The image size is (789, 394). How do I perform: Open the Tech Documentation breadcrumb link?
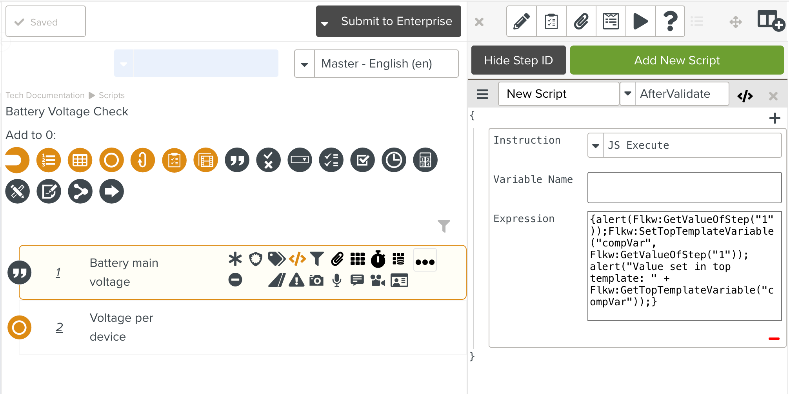[45, 95]
